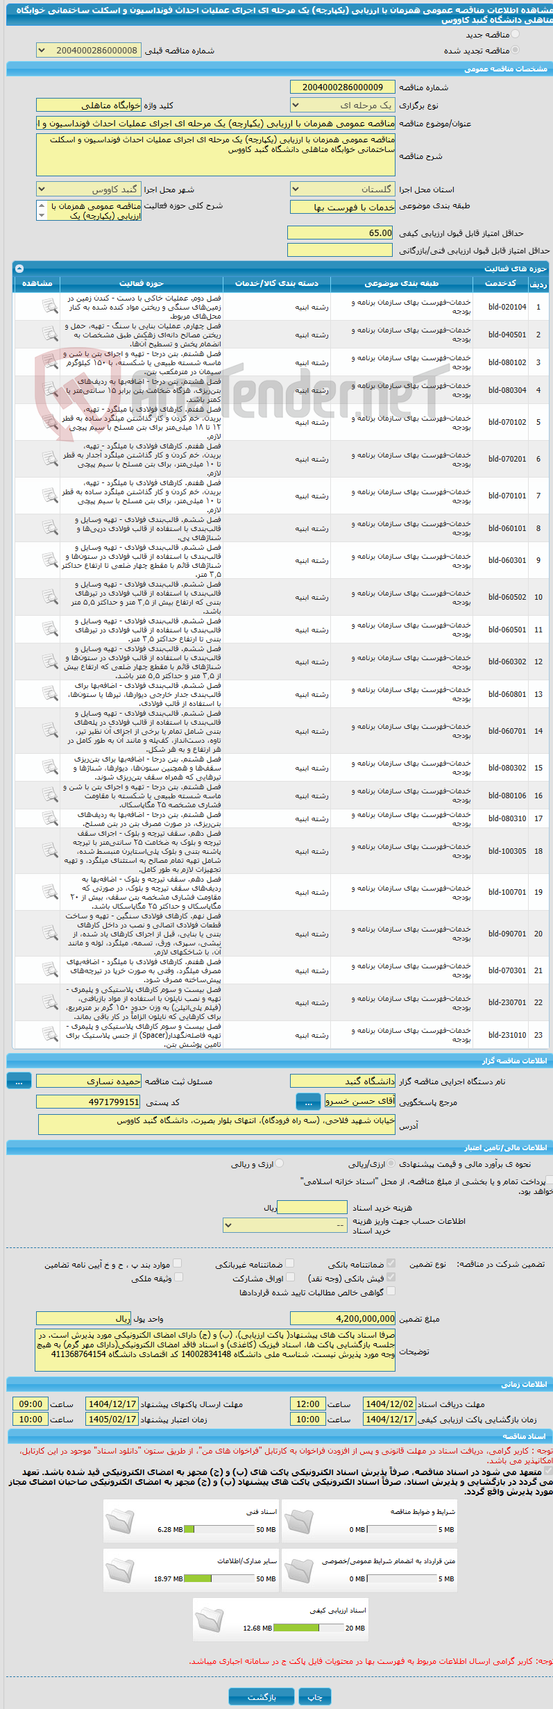Open view icon for row bld-060101
Image resolution: width=553 pixels, height=1709 pixels.
(x=50, y=528)
